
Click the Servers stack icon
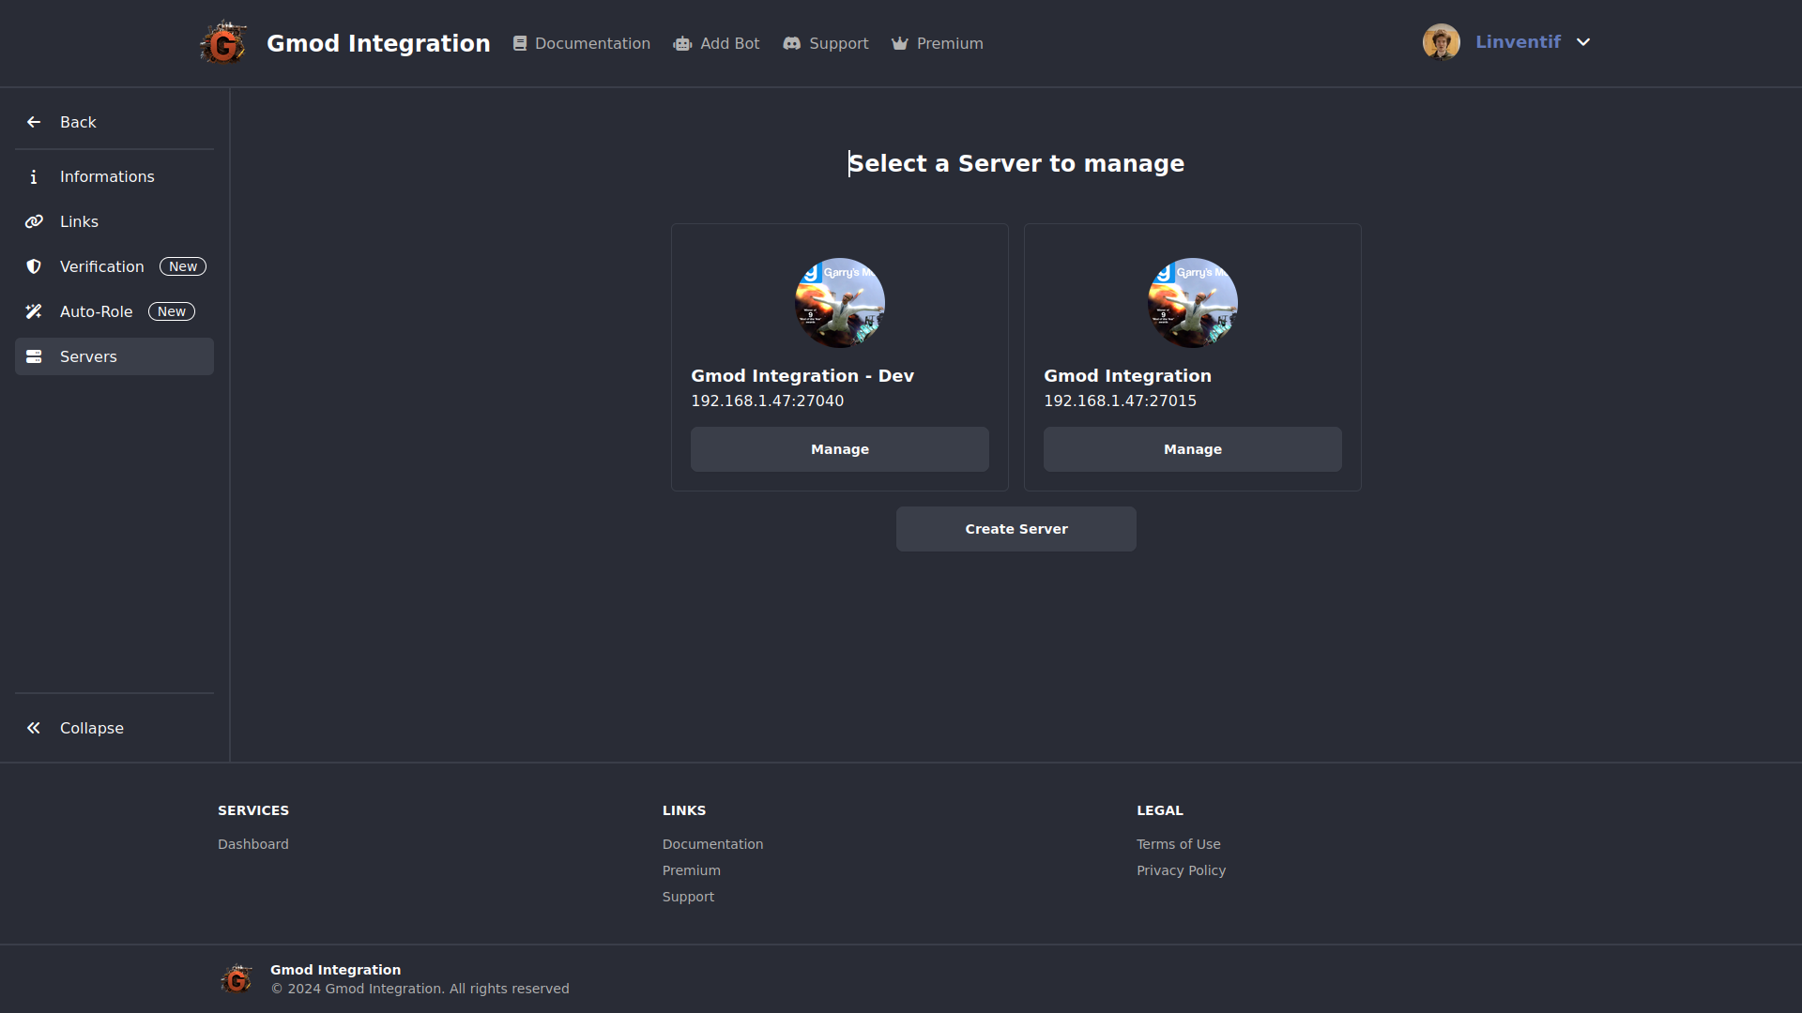tap(34, 356)
